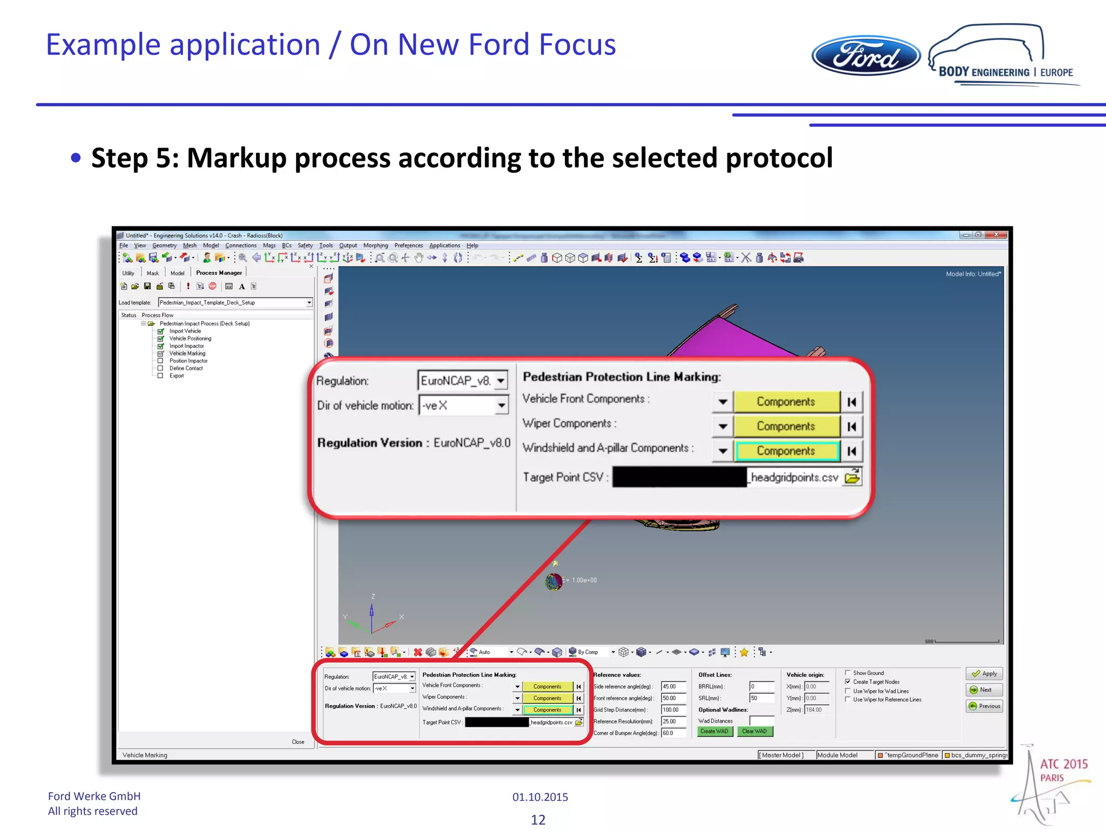Toggle the Import Vehicle step checkbox

tap(160, 331)
